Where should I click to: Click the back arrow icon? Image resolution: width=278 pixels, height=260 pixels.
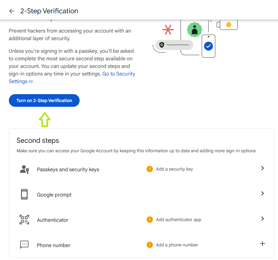12,11
